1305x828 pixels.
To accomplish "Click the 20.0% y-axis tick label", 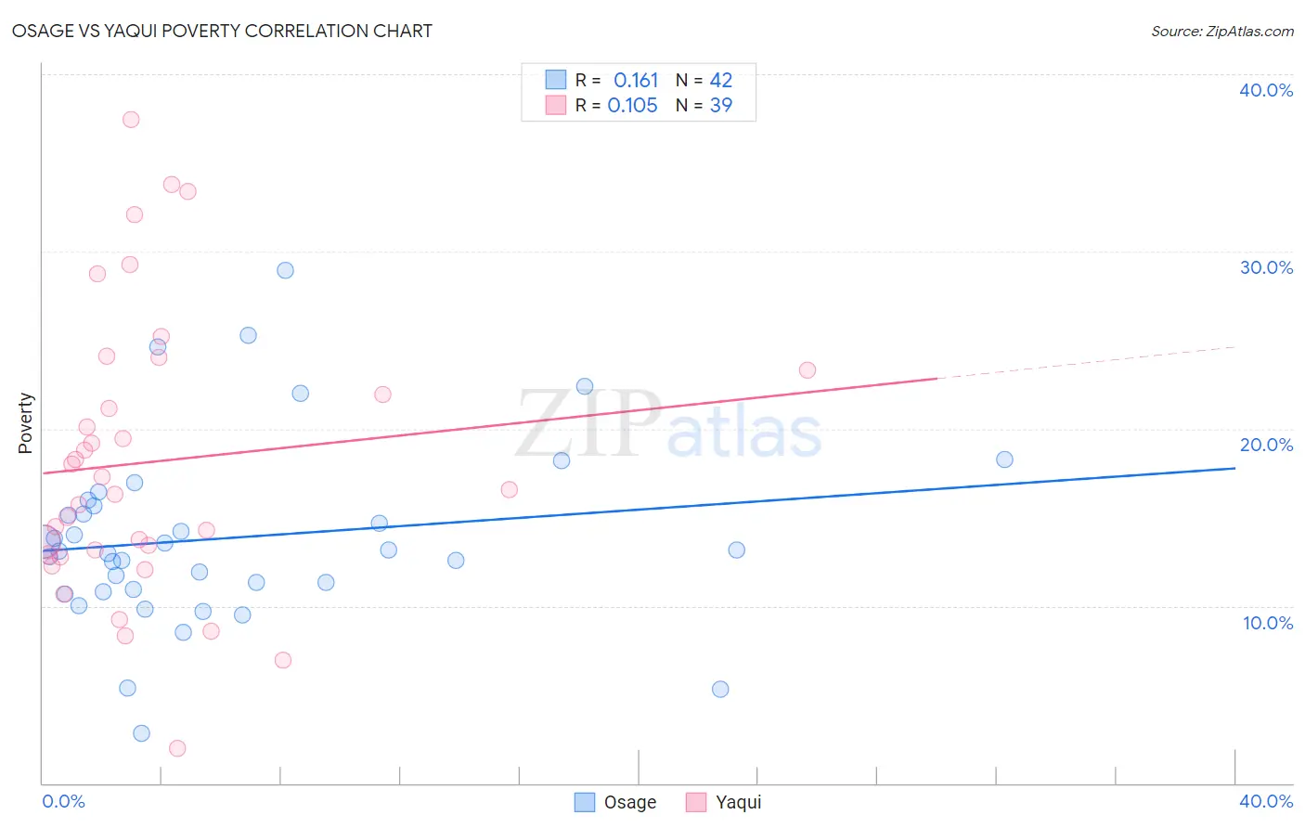I will pyautogui.click(x=1266, y=445).
